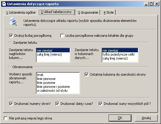Confirm settings with the OK button
The width and height of the screenshot is (161, 124).
point(120,118)
